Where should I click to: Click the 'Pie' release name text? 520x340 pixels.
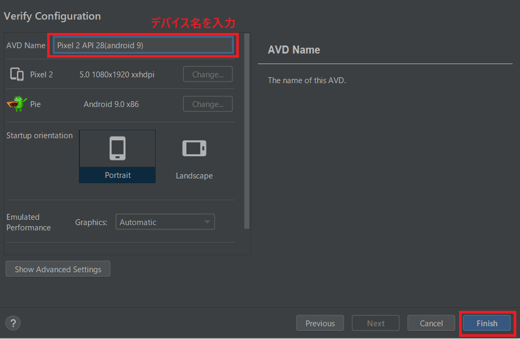(35, 104)
